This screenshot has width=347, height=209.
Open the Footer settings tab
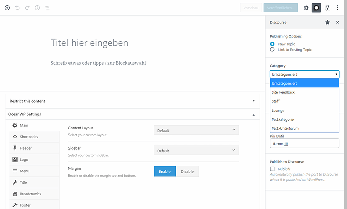click(35, 205)
